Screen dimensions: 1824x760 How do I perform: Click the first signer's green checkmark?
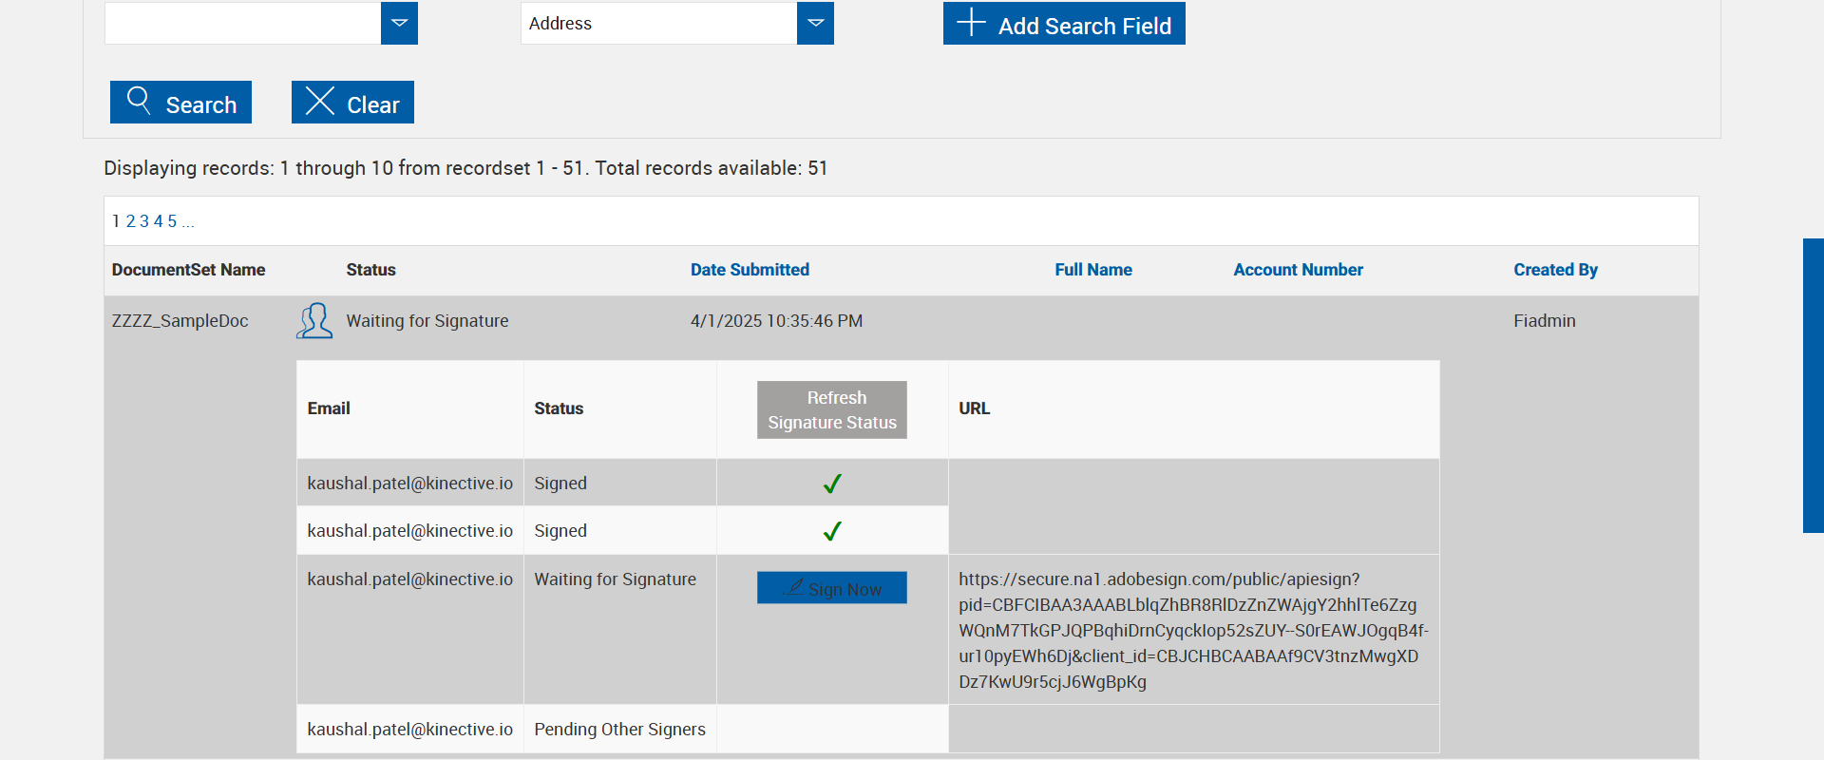[832, 484]
